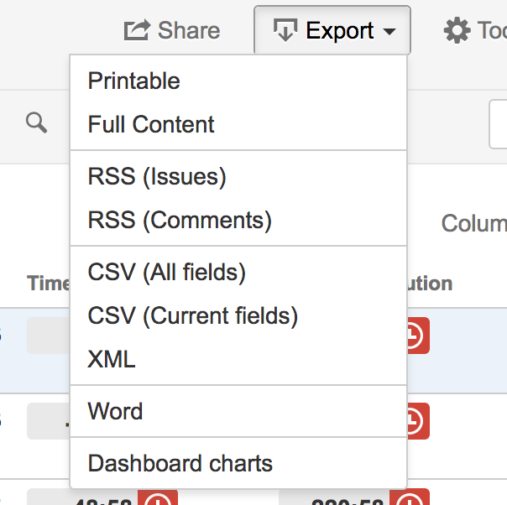Screen dimensions: 507x505
Task: Click the input field right of the search
Action: click(x=499, y=124)
